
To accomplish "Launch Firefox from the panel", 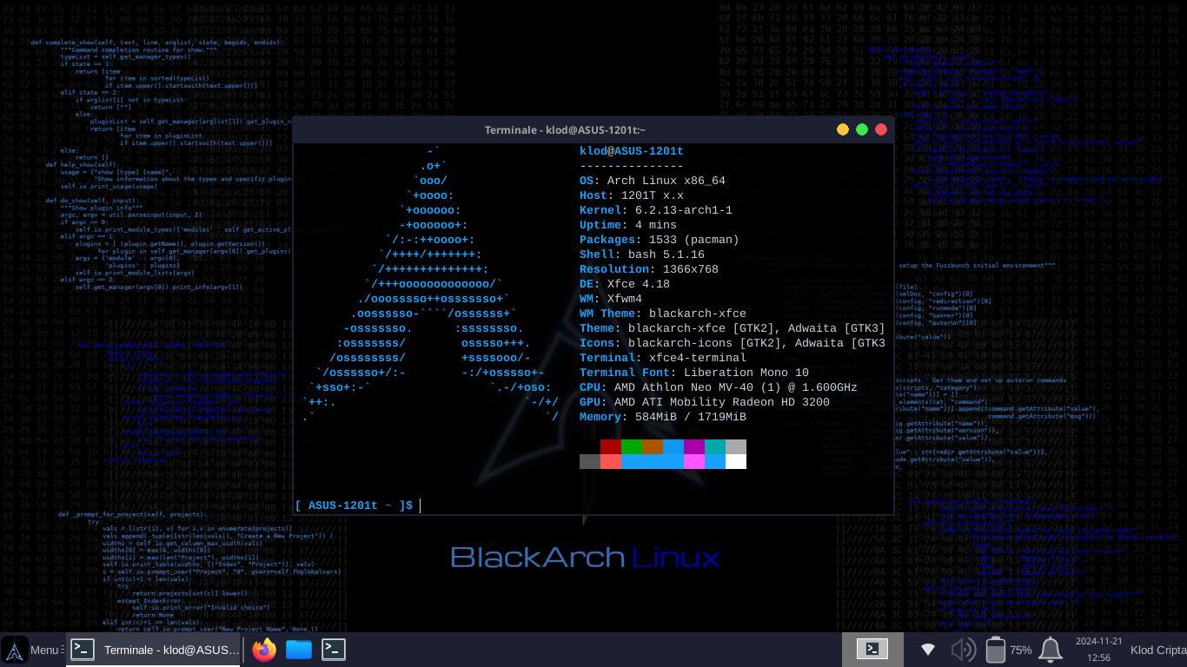I will pyautogui.click(x=264, y=650).
